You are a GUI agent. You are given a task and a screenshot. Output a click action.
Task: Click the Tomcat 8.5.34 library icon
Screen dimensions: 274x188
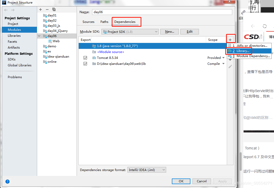(x=94, y=58)
